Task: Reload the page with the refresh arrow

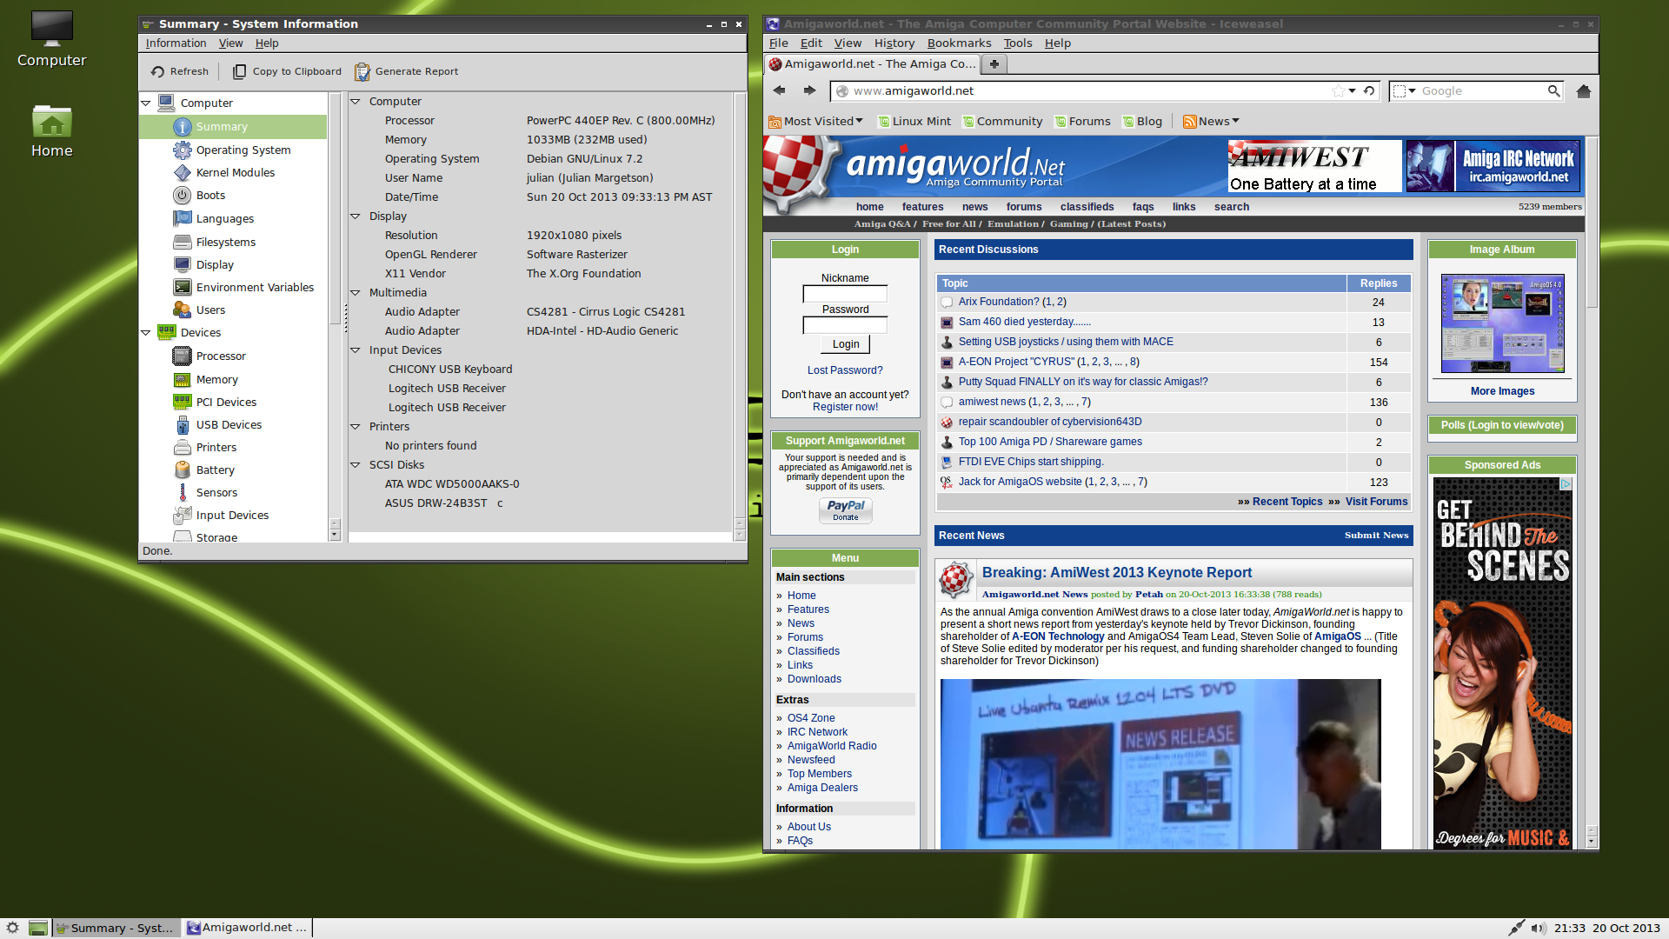Action: coord(1369,90)
